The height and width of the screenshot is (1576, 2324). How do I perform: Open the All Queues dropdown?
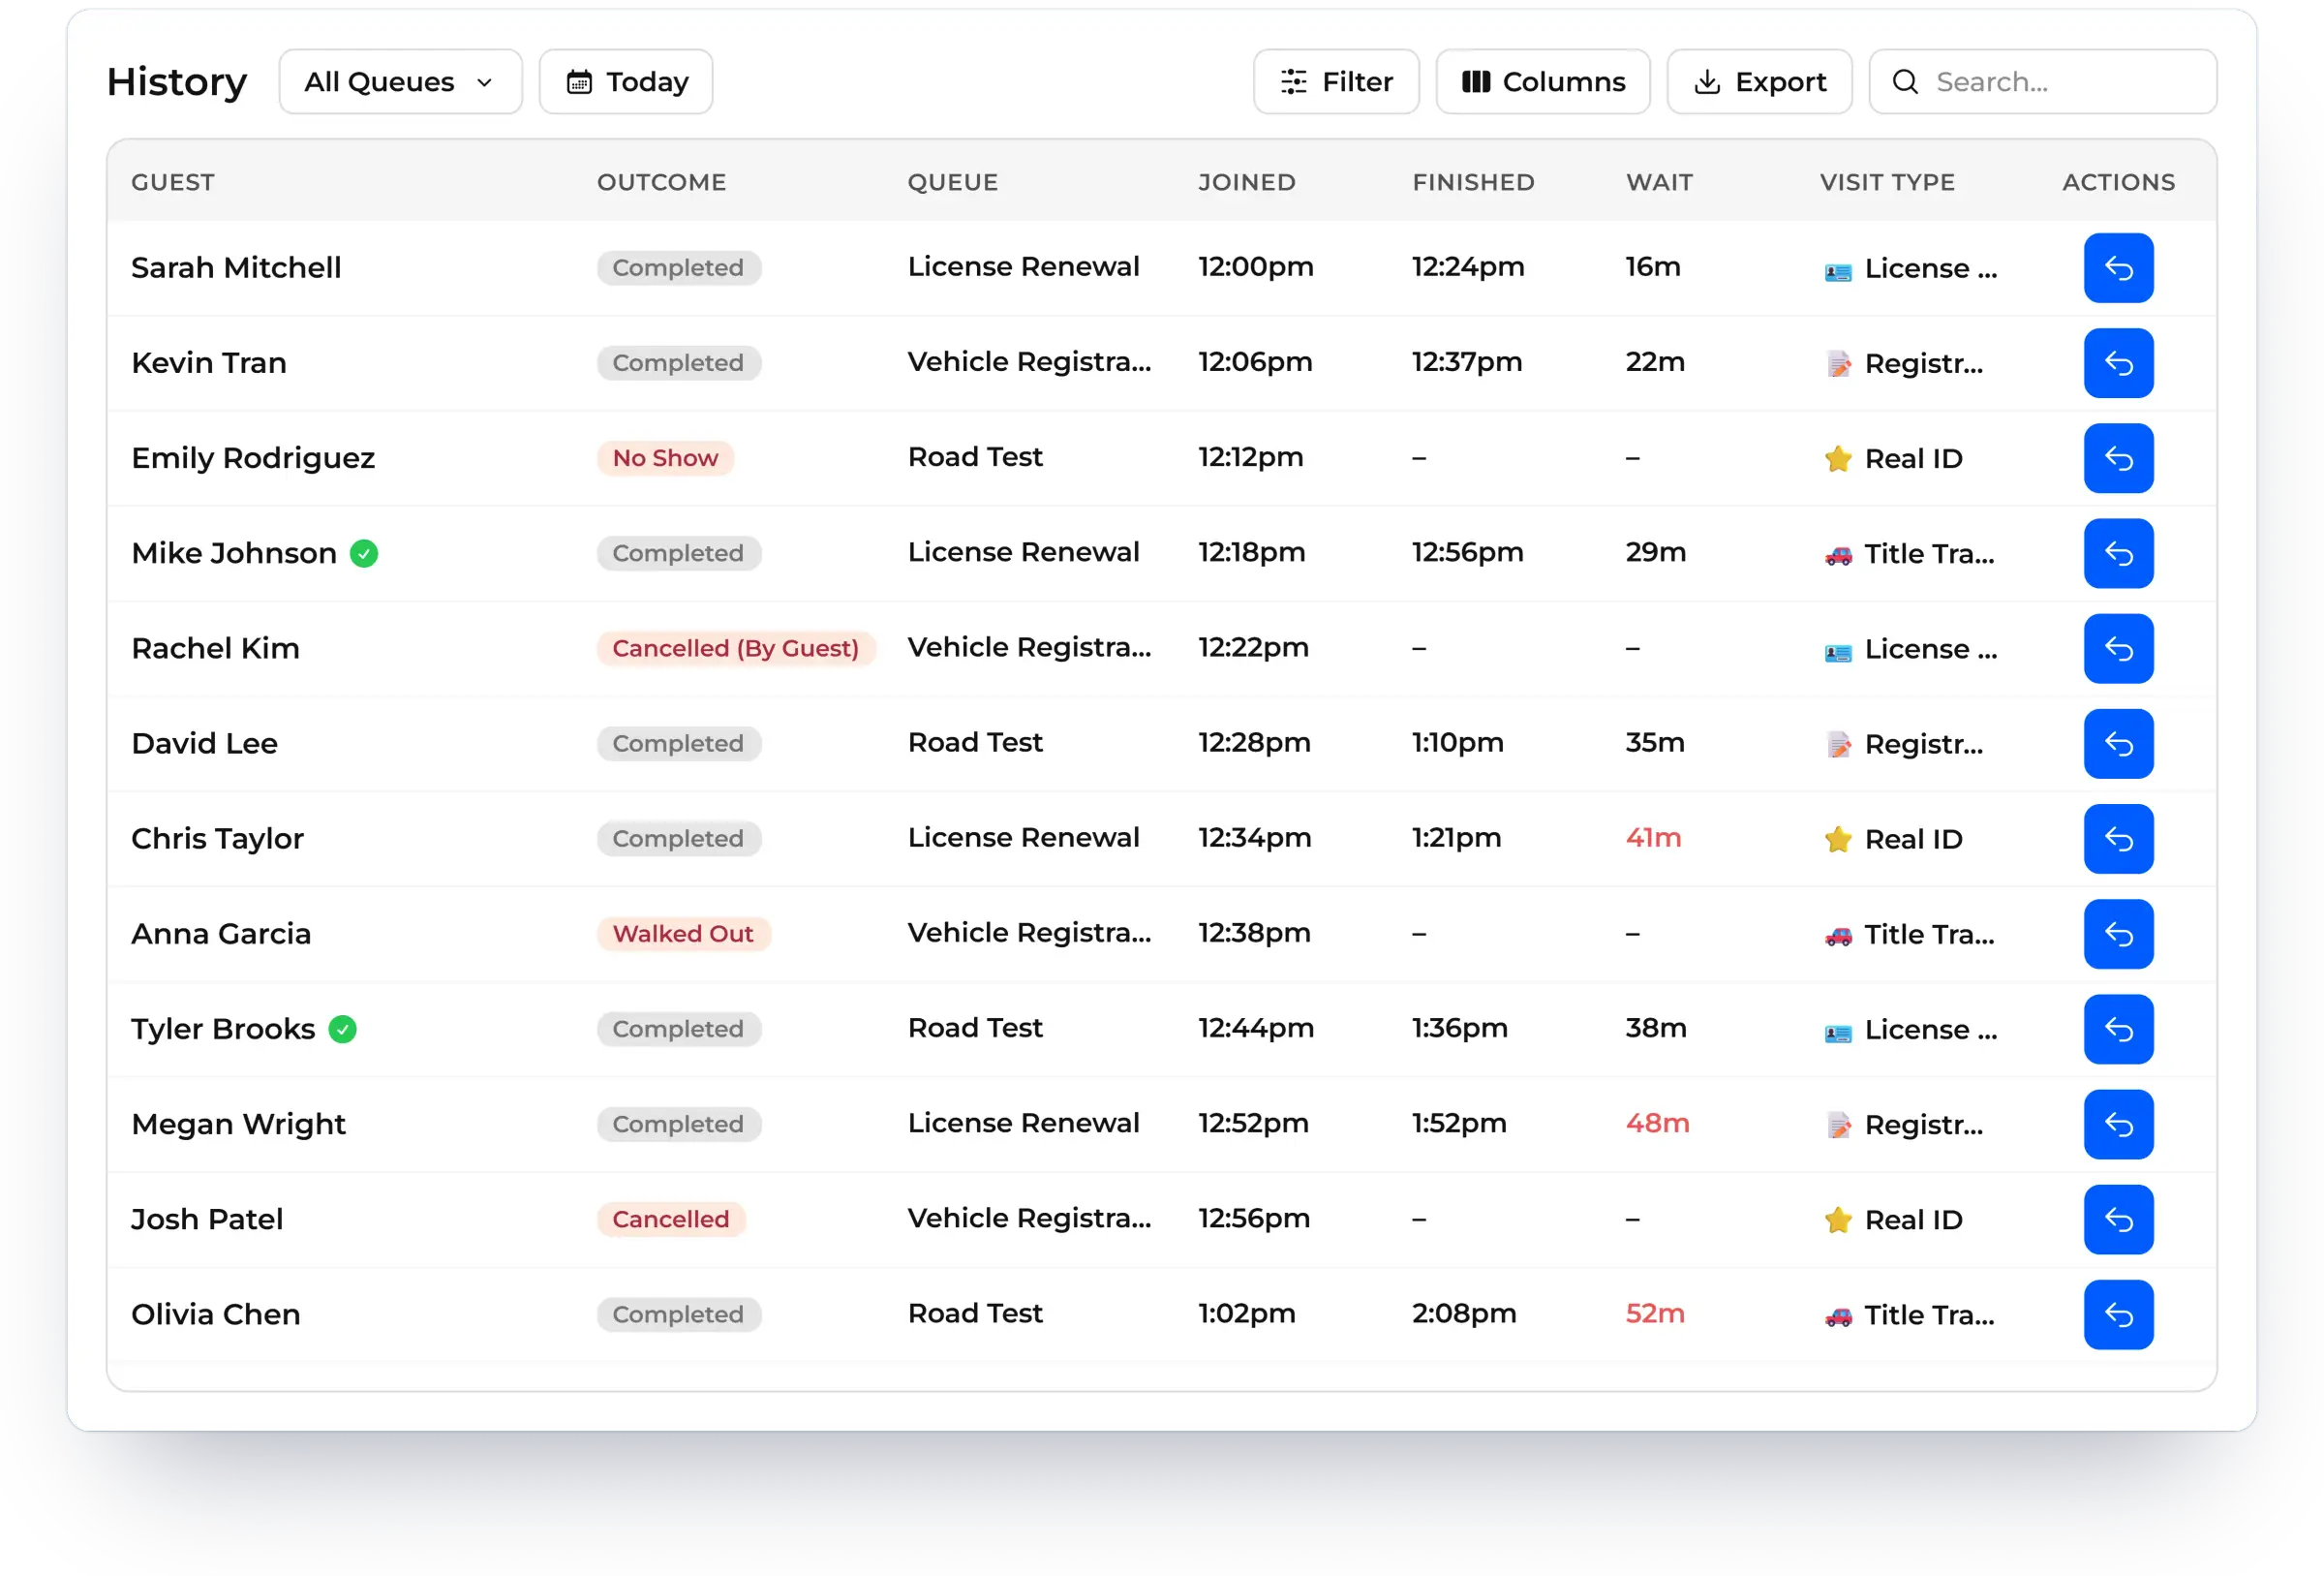(400, 81)
